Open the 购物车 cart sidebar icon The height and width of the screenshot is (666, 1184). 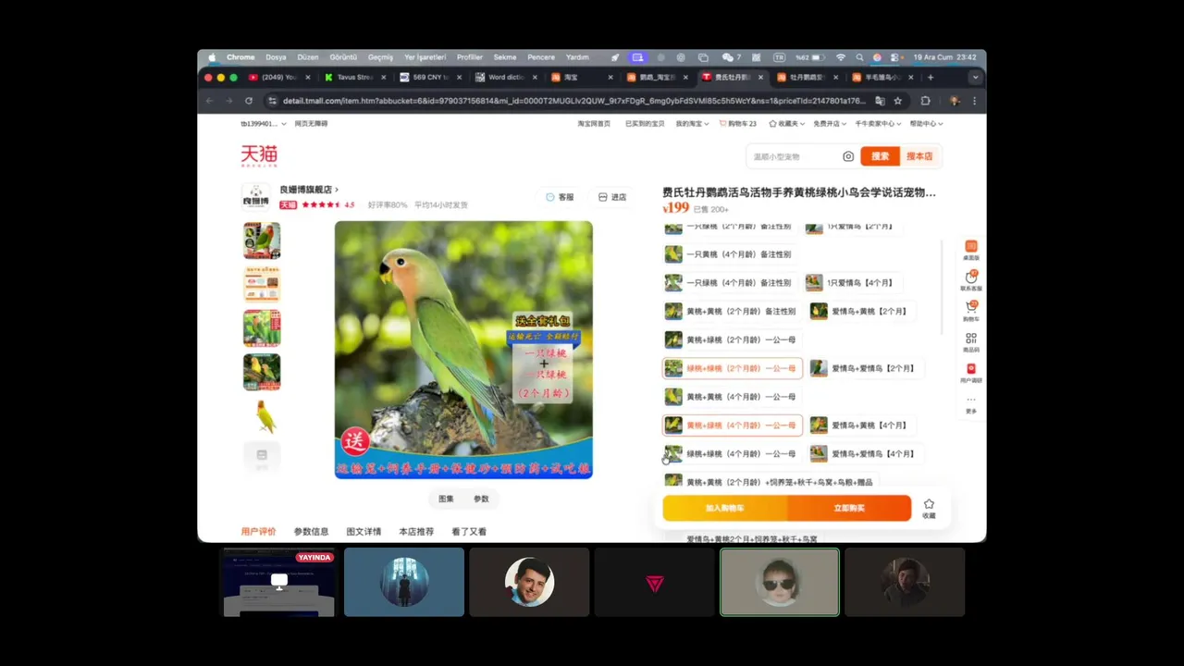pyautogui.click(x=971, y=311)
